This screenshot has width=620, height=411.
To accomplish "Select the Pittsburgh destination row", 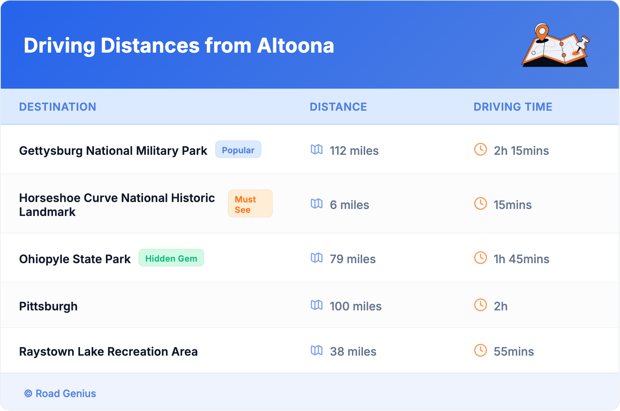I will (x=48, y=306).
